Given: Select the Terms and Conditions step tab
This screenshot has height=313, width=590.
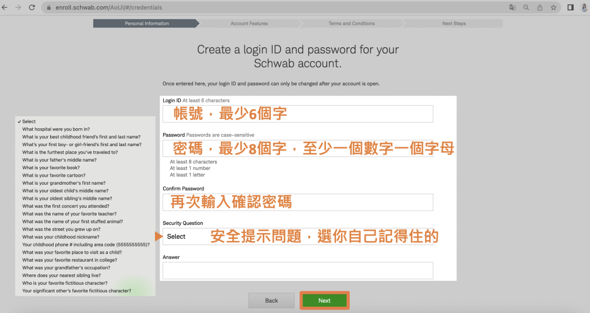Looking at the screenshot, I should point(351,23).
